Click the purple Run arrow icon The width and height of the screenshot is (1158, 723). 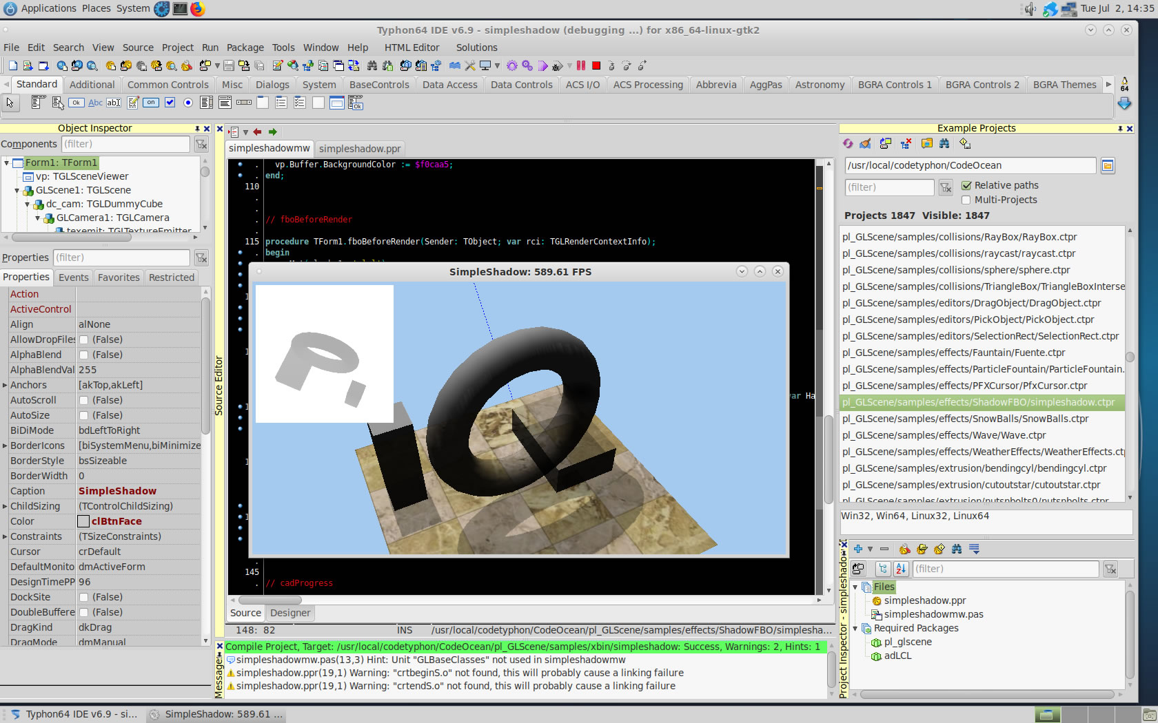point(543,65)
